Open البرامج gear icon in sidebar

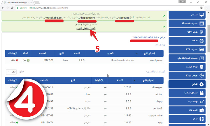click(202, 84)
